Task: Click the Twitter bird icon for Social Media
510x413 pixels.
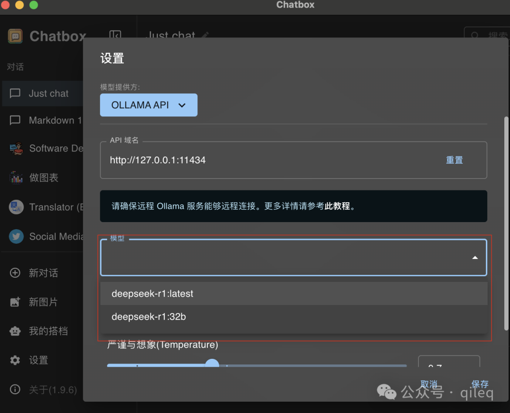Action: (x=16, y=236)
